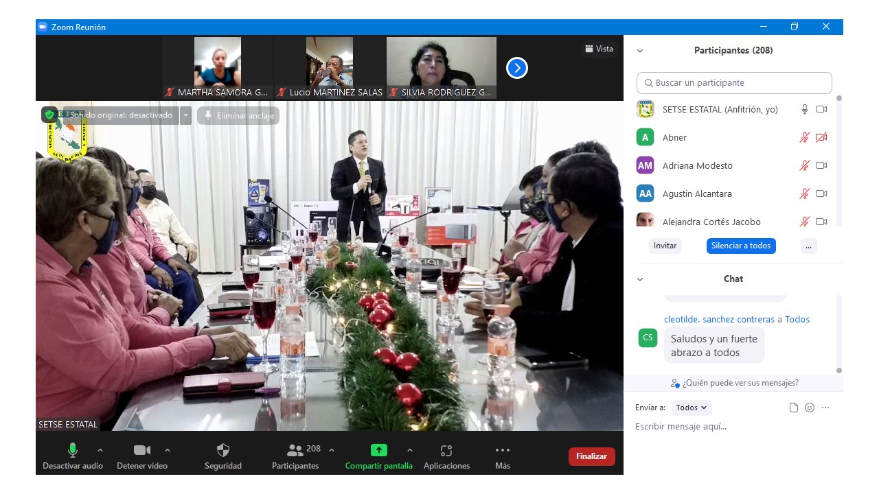Open dropdown next to Sonido original
The width and height of the screenshot is (879, 494).
pos(185,115)
